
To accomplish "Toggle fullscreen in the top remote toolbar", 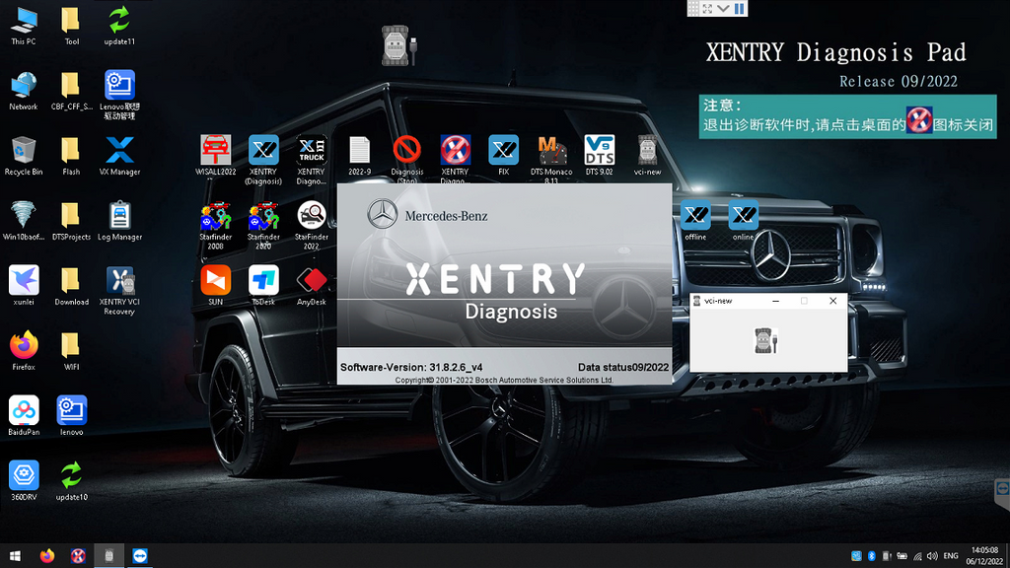I will [x=708, y=8].
